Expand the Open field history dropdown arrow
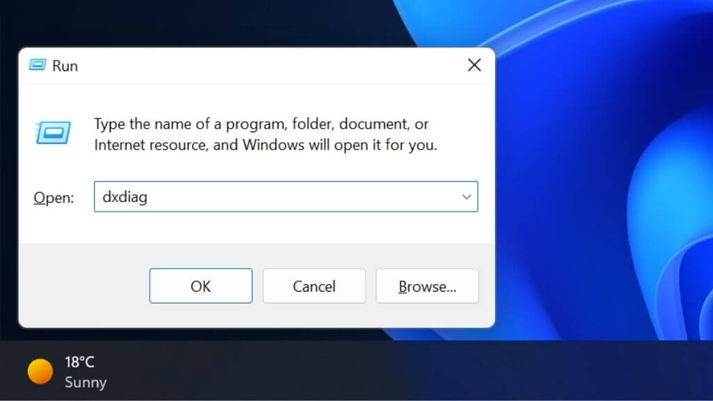 pyautogui.click(x=467, y=197)
